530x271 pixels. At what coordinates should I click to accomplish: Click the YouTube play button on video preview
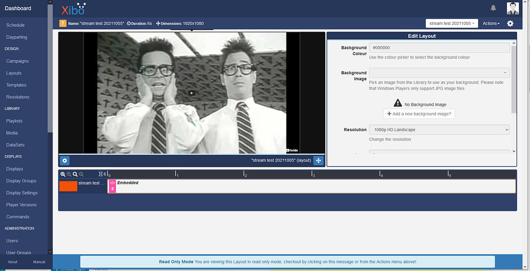[x=192, y=93]
